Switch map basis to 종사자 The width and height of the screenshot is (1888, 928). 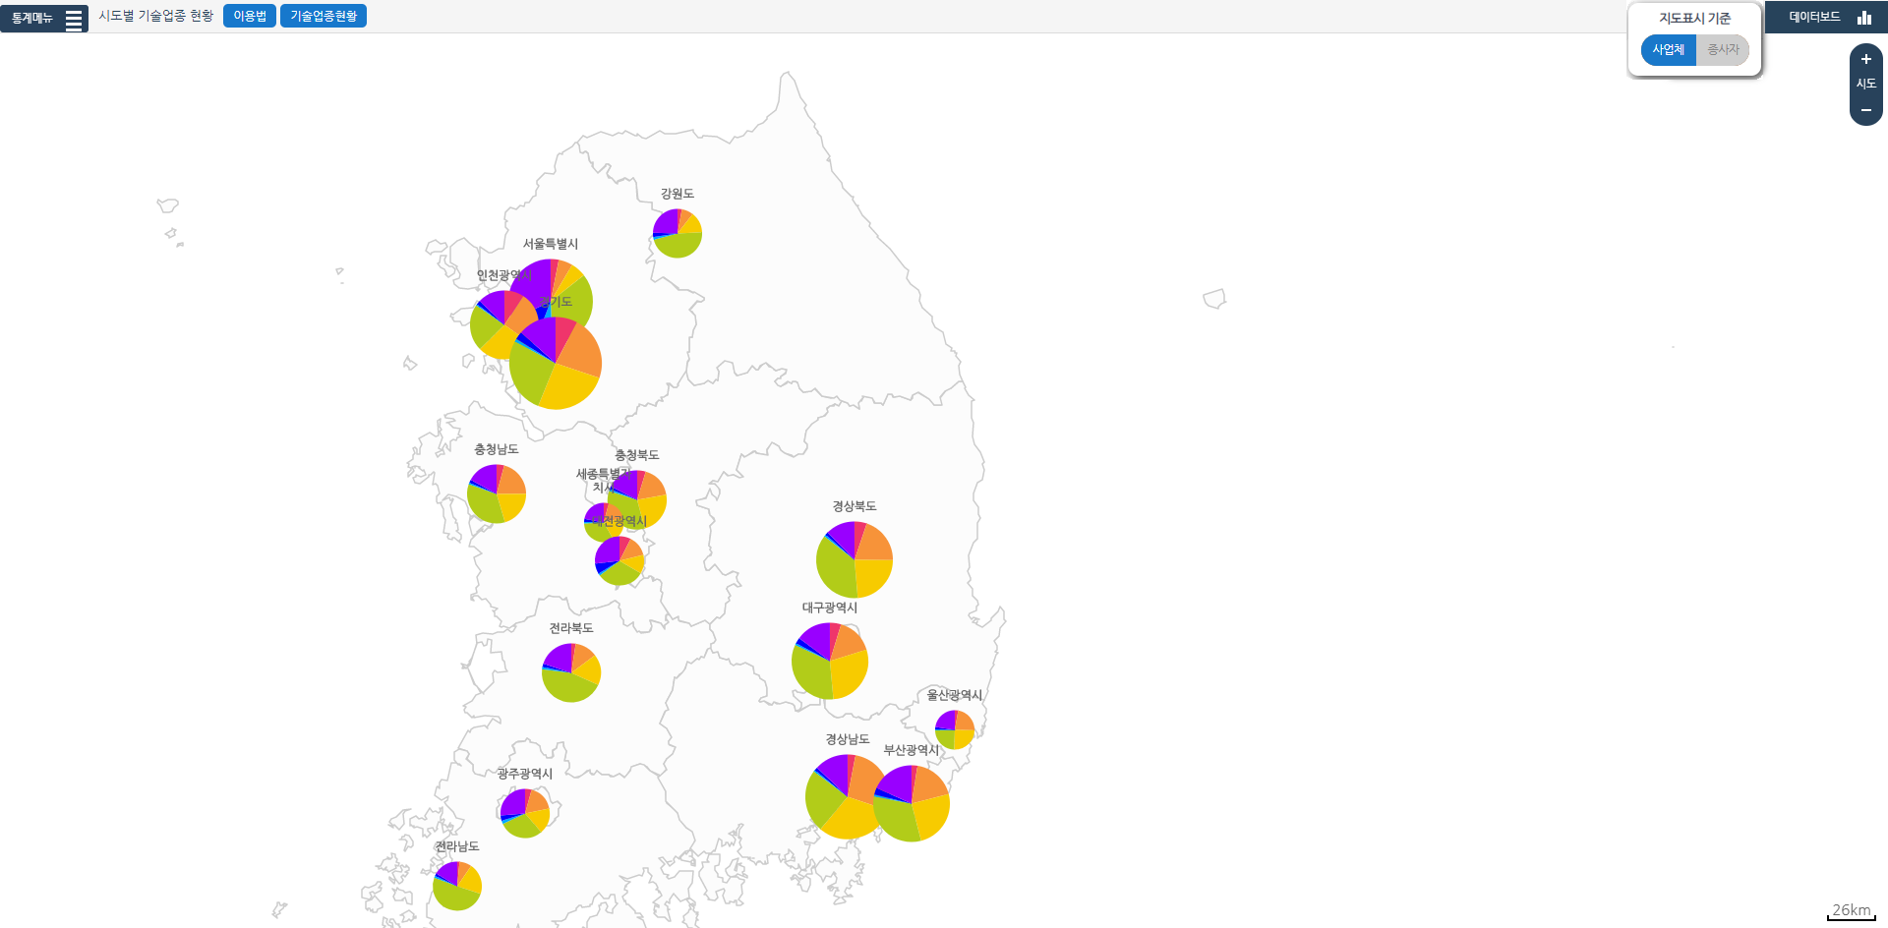(1723, 50)
